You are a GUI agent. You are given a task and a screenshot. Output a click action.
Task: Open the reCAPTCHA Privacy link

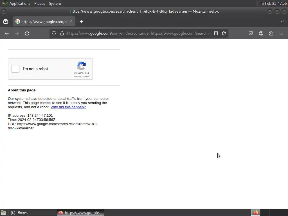77,77
